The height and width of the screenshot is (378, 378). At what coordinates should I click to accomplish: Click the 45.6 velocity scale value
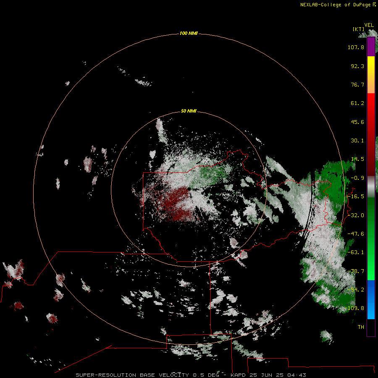coord(357,122)
